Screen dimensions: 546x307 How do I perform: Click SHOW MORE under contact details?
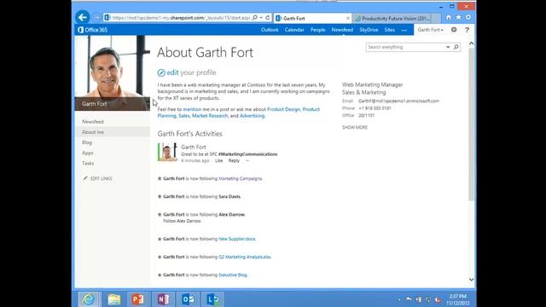[x=355, y=127]
